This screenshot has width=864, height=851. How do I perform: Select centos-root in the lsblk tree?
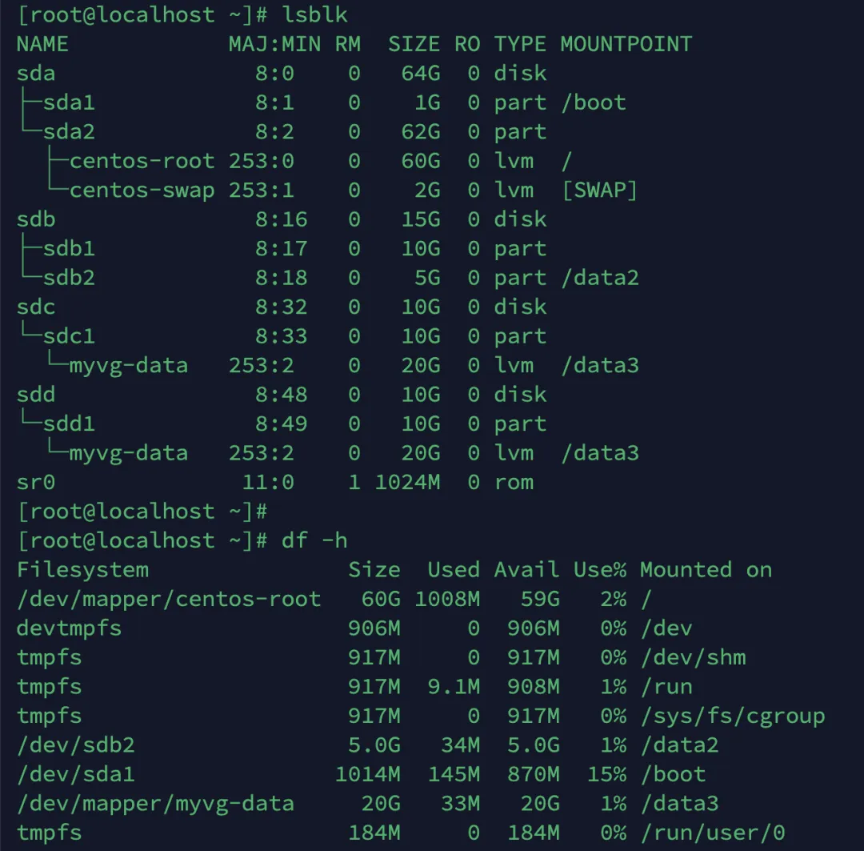(142, 161)
